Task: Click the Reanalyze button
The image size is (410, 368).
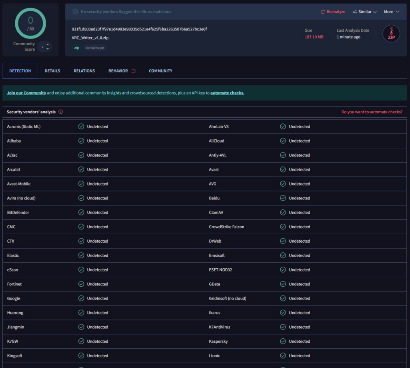Action: [x=333, y=12]
